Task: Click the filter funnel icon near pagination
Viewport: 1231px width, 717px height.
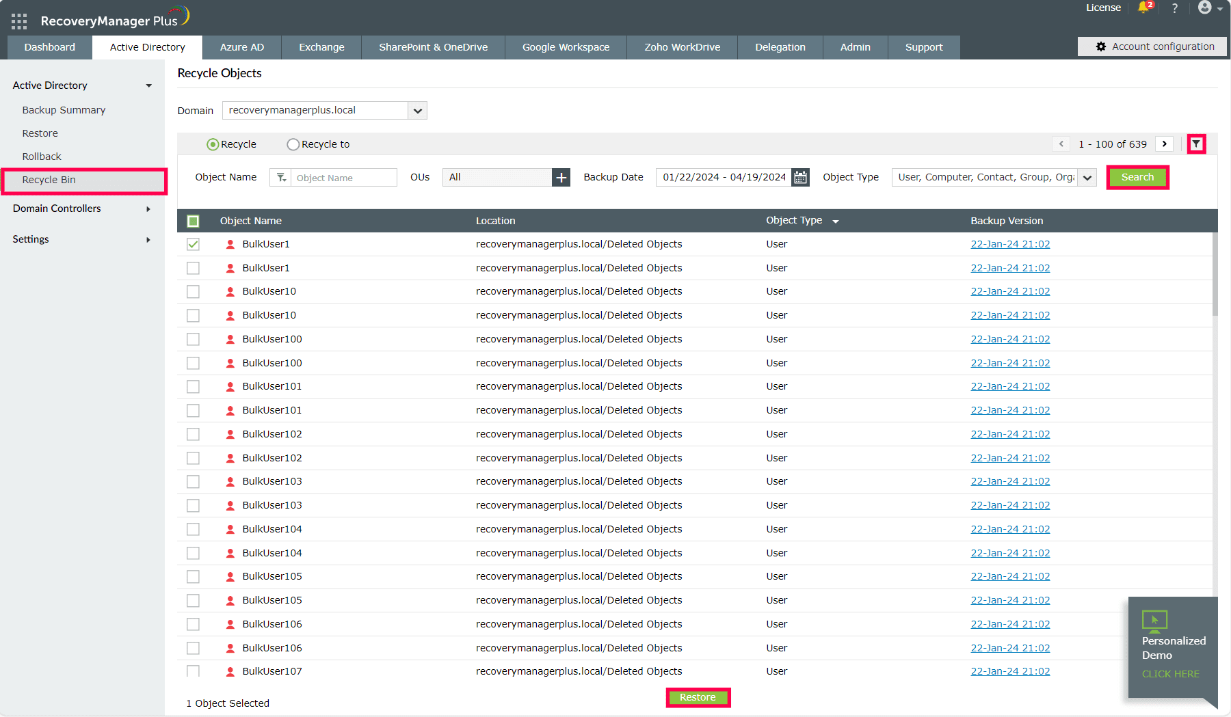Action: (x=1196, y=144)
